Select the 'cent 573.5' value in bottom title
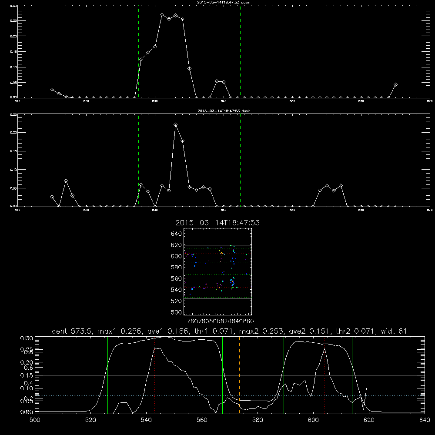Image resolution: width=435 pixels, height=435 pixels. coord(72,331)
